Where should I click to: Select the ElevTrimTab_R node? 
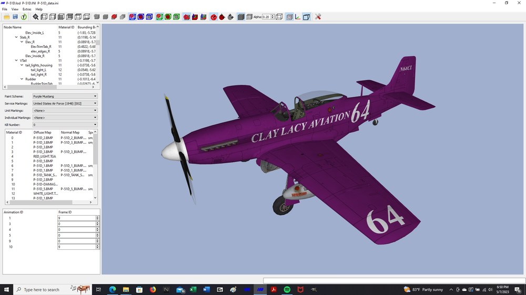[x=41, y=47]
